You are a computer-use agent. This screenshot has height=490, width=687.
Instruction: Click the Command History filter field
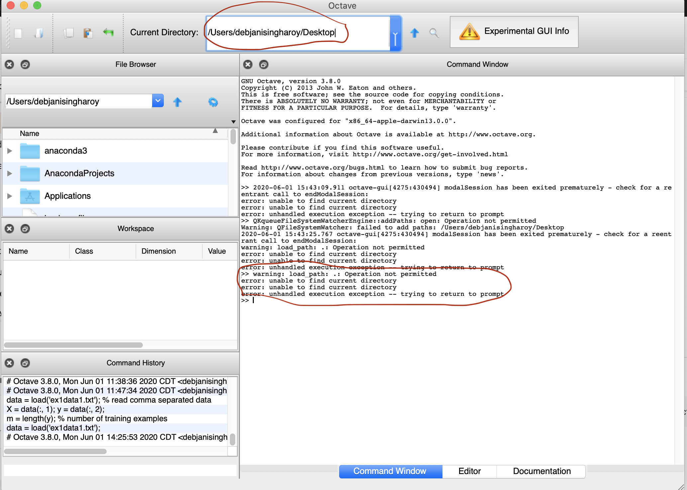point(120,470)
